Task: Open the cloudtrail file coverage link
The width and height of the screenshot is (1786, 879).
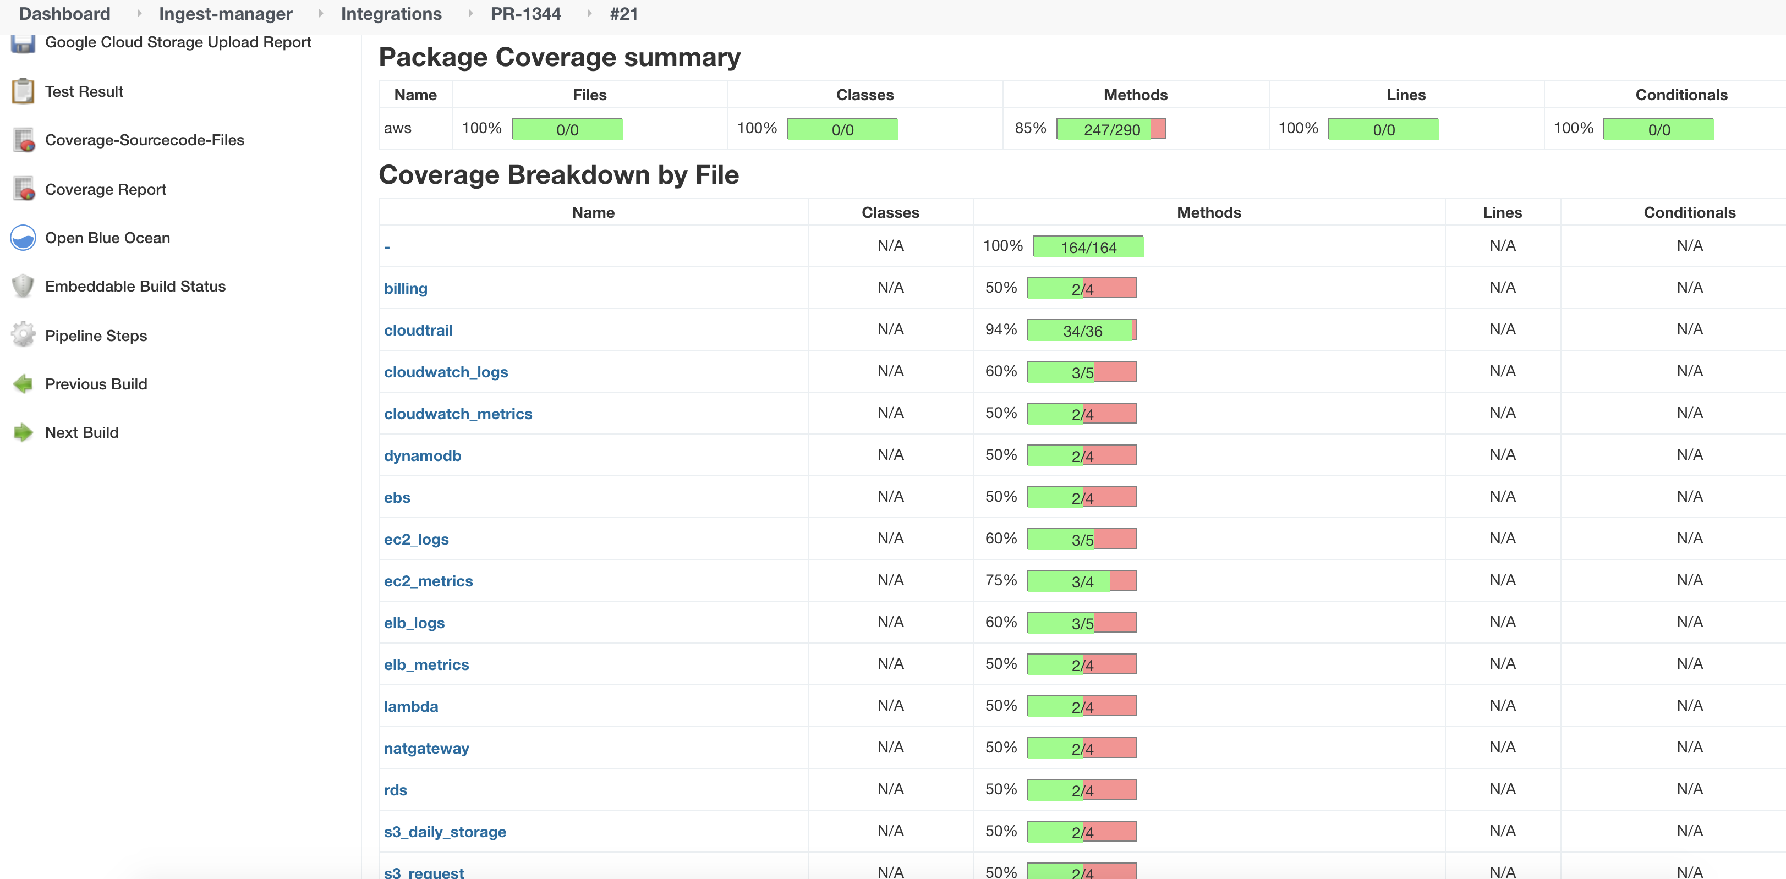Action: pyautogui.click(x=418, y=331)
